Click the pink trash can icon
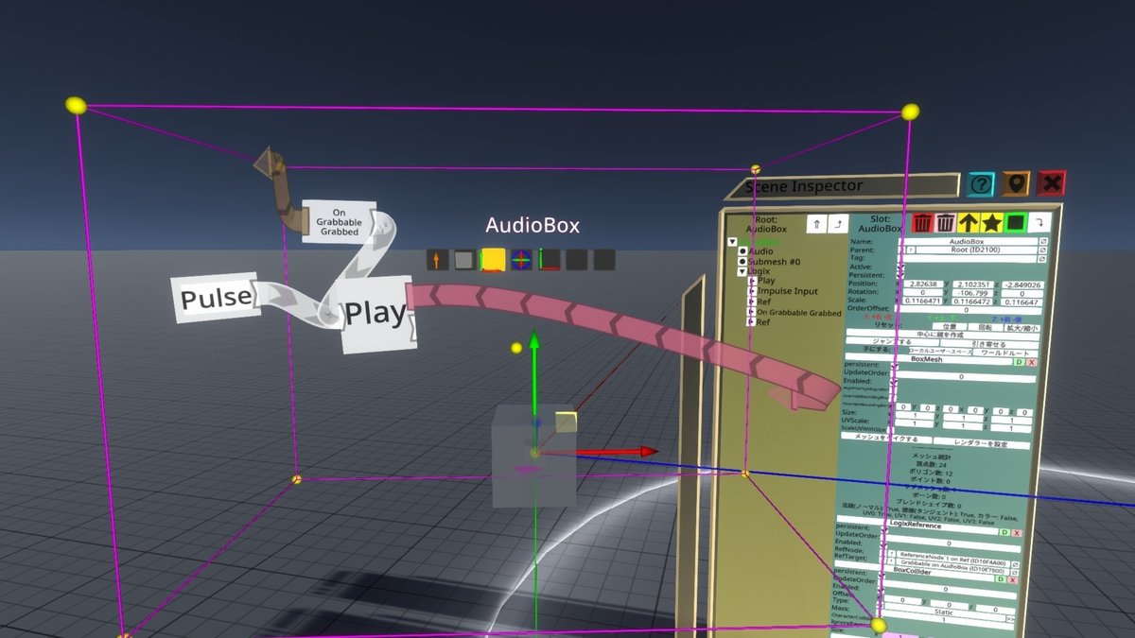 (945, 223)
